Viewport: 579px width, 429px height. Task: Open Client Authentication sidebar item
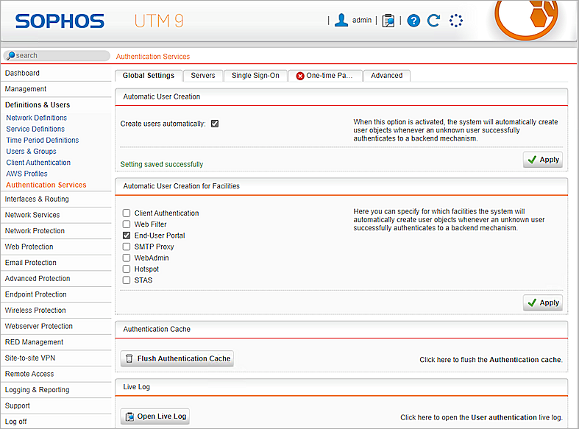coord(38,163)
